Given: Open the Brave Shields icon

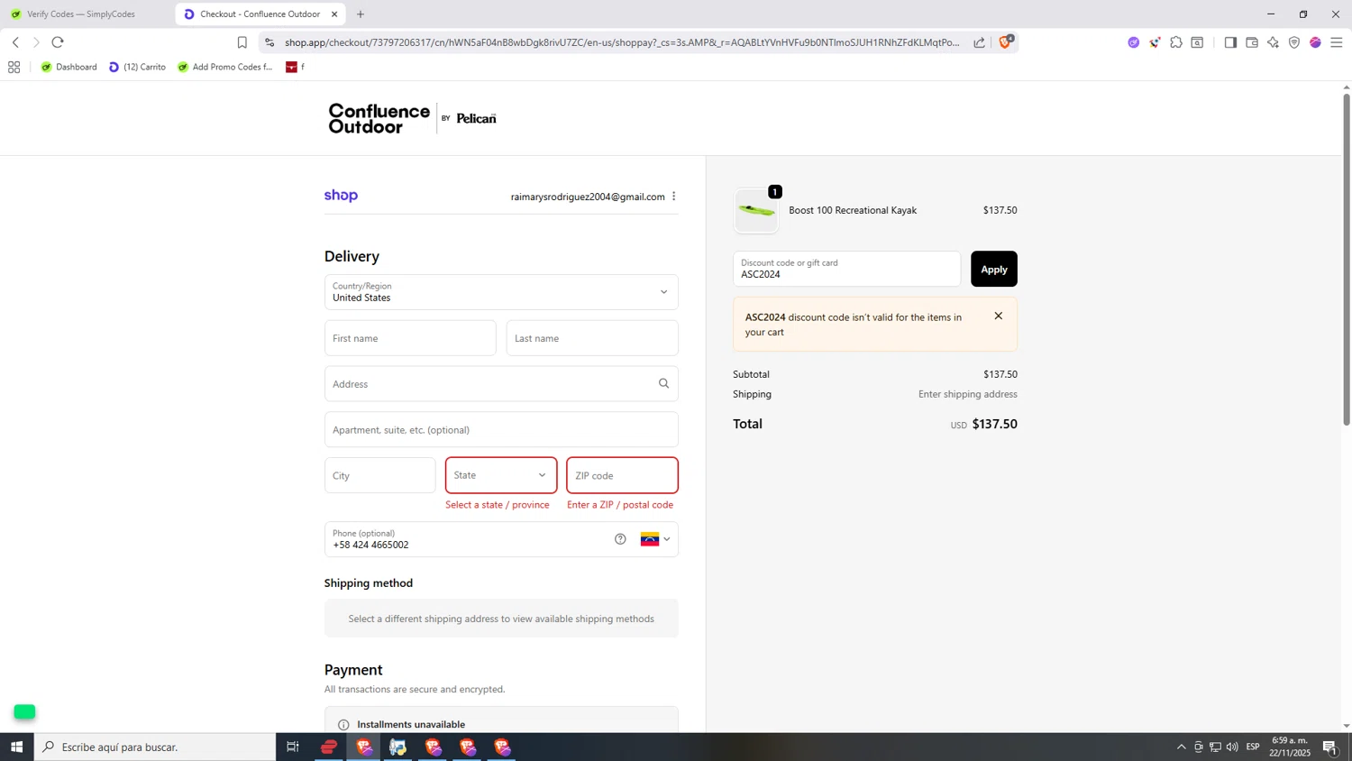Looking at the screenshot, I should click(x=1006, y=41).
